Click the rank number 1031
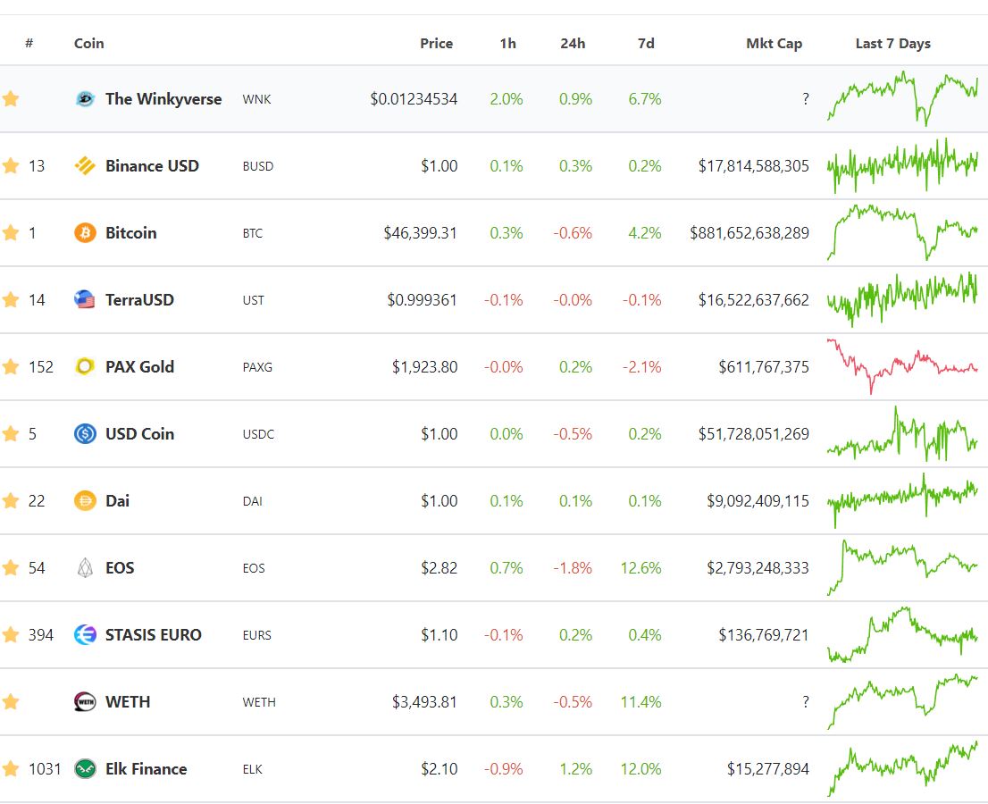 click(45, 769)
